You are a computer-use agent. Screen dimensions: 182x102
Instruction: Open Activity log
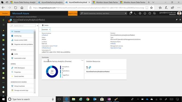point(22,36)
